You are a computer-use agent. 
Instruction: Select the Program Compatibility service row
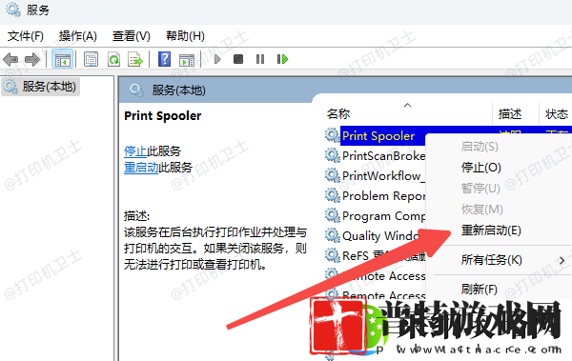(x=383, y=216)
